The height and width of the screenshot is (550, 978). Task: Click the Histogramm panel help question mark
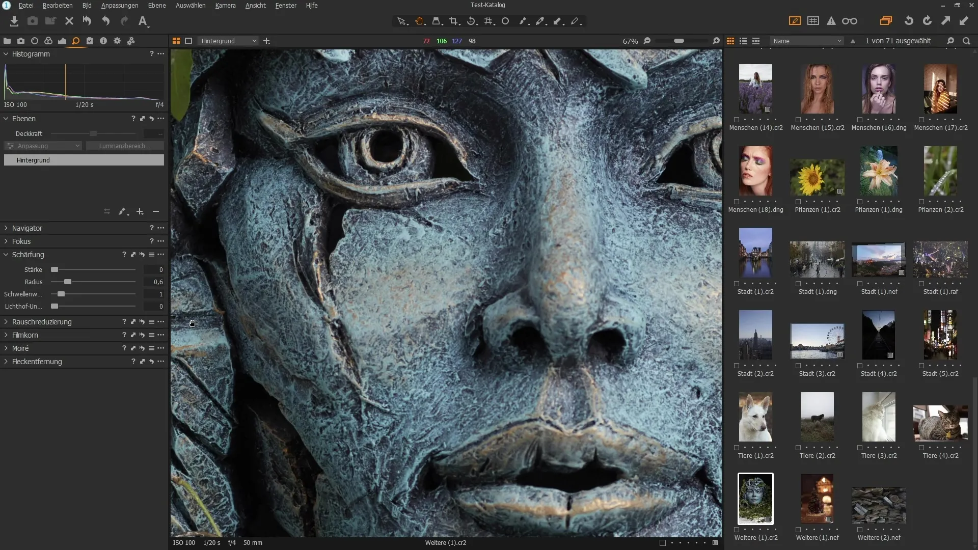click(x=151, y=54)
